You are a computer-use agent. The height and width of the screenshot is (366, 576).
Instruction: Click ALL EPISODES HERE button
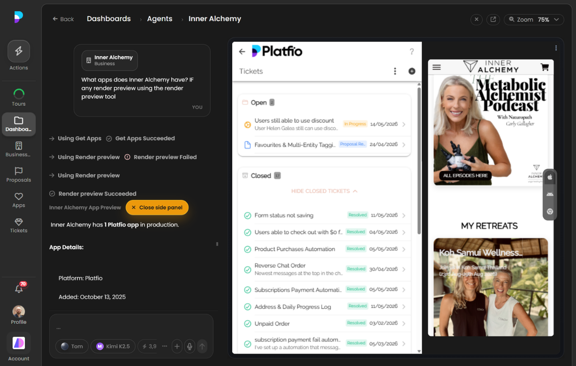click(465, 175)
